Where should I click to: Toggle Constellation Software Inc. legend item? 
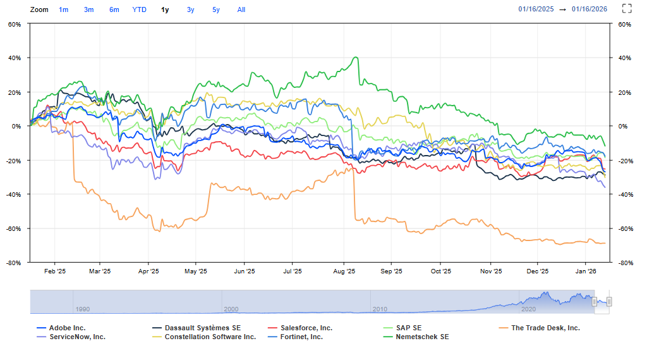[x=210, y=337]
